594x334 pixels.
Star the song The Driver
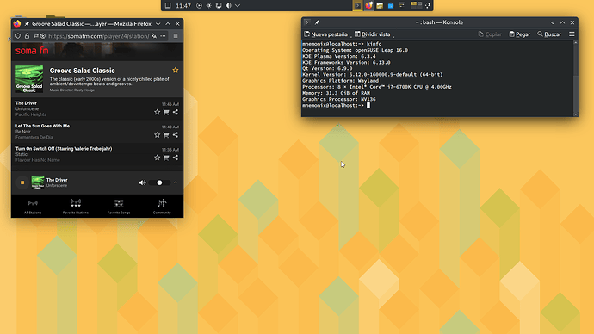158,112
